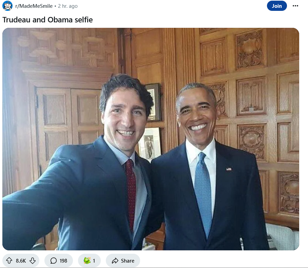The image size is (308, 268).
Task: Open the selfie photo in full view
Action: [151, 139]
